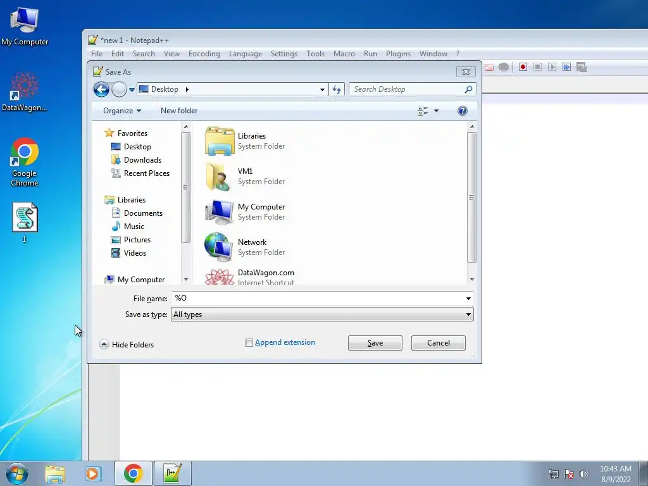
Task: Click the Cancel button
Action: [x=438, y=343]
